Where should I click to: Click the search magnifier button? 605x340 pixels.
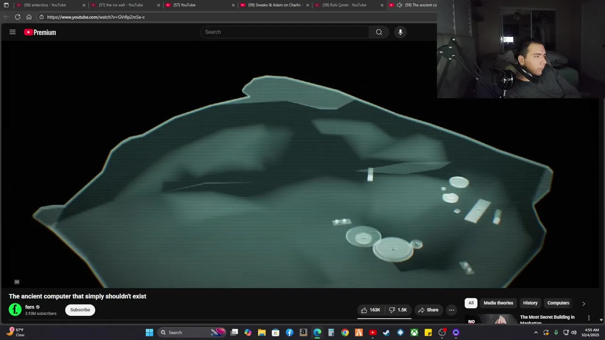click(x=379, y=32)
